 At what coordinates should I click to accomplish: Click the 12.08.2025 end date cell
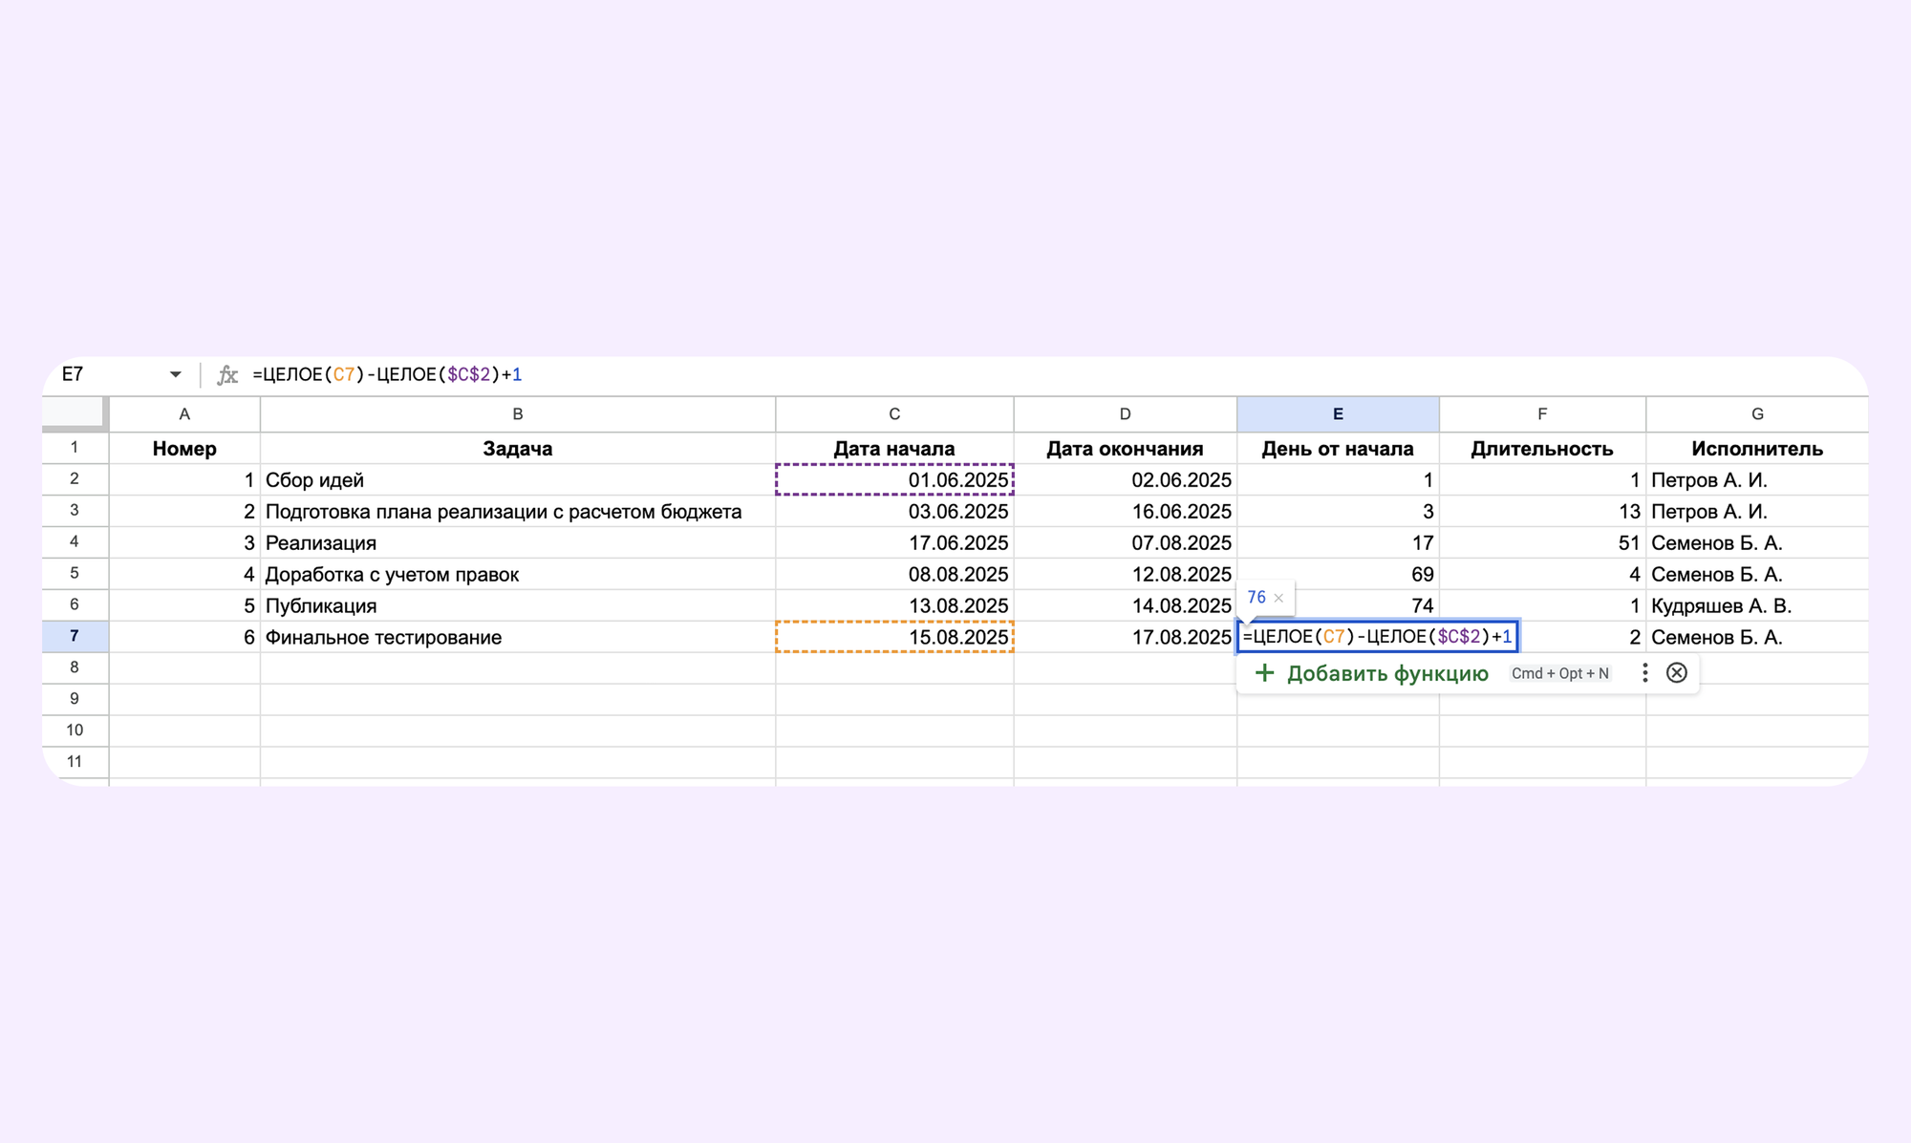pyautogui.click(x=1125, y=575)
